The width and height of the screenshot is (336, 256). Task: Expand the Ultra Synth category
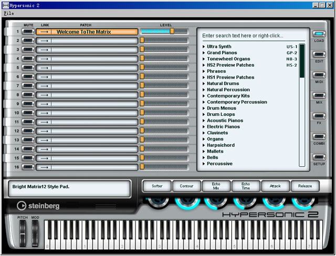(x=204, y=47)
